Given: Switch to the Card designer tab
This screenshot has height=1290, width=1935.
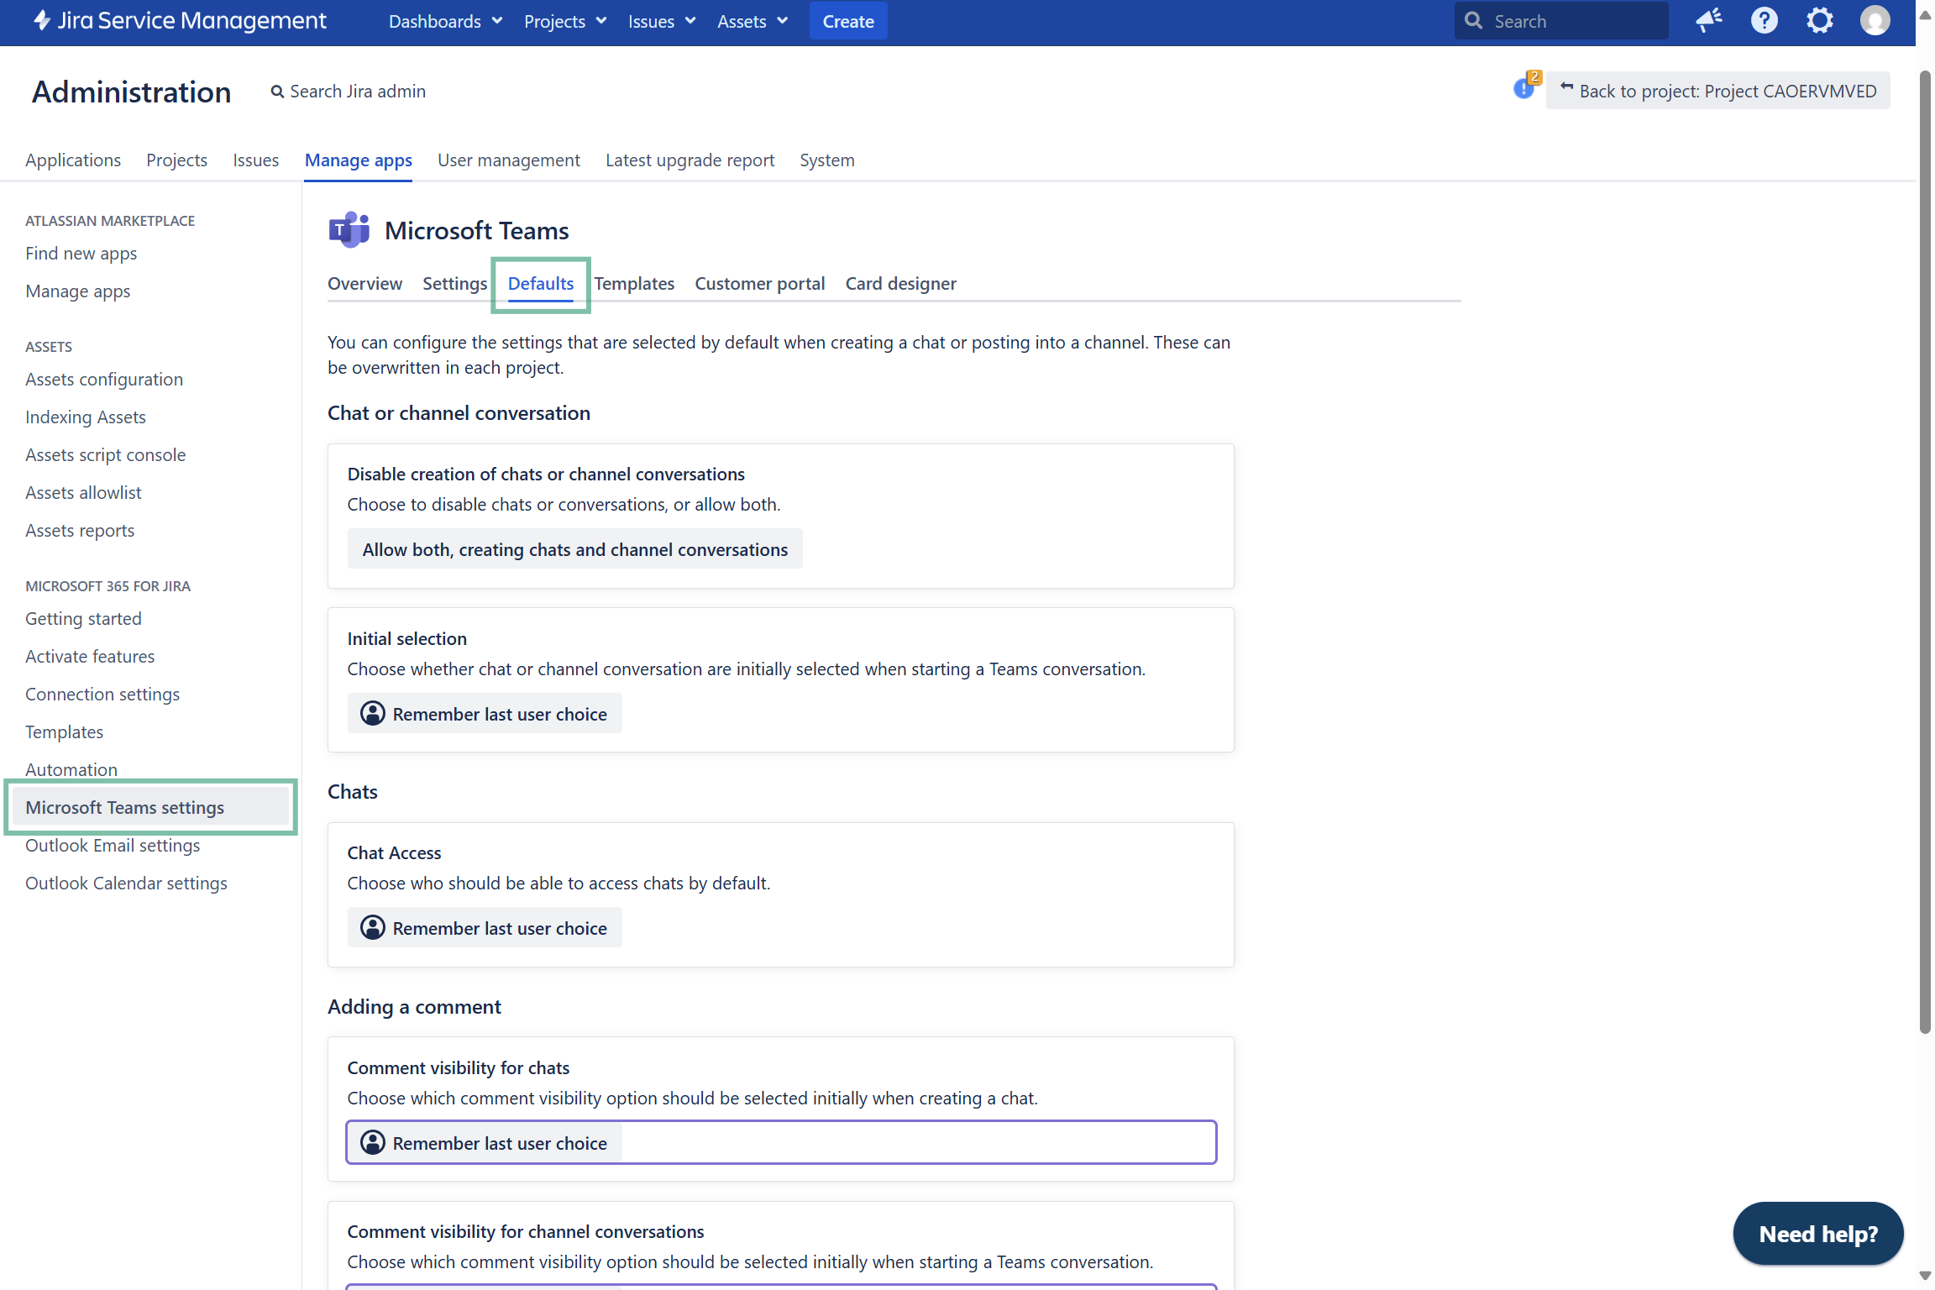Looking at the screenshot, I should [x=900, y=284].
